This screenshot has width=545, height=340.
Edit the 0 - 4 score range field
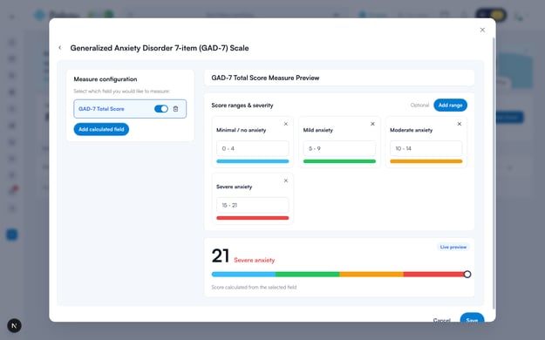coord(252,148)
